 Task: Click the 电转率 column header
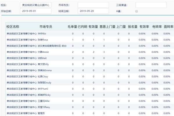click(157, 27)
